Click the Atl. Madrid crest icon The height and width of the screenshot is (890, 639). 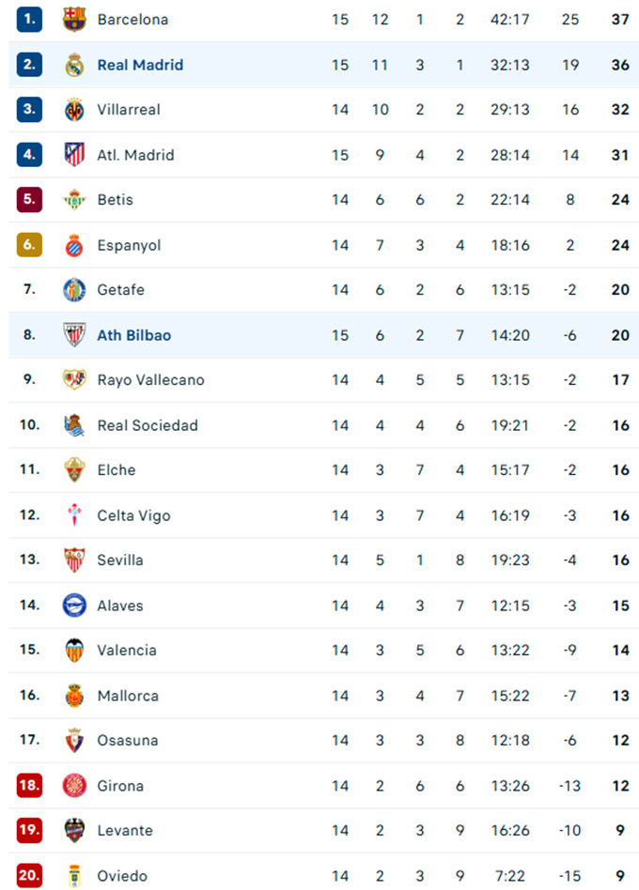pos(74,155)
